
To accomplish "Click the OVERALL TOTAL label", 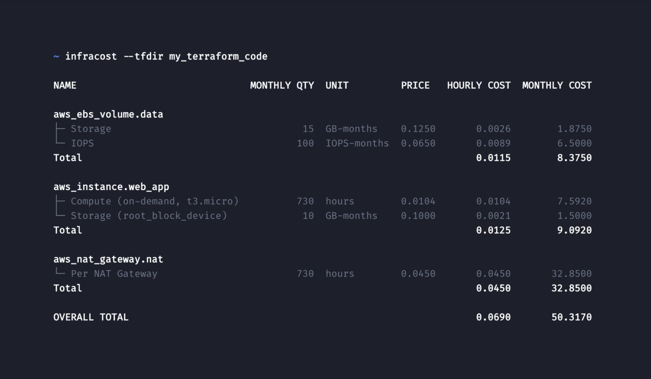I will pos(91,317).
